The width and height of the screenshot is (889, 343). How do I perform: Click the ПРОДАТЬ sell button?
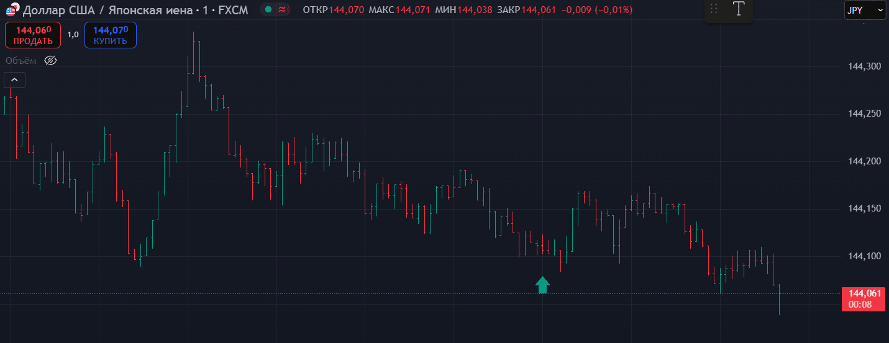[x=33, y=35]
